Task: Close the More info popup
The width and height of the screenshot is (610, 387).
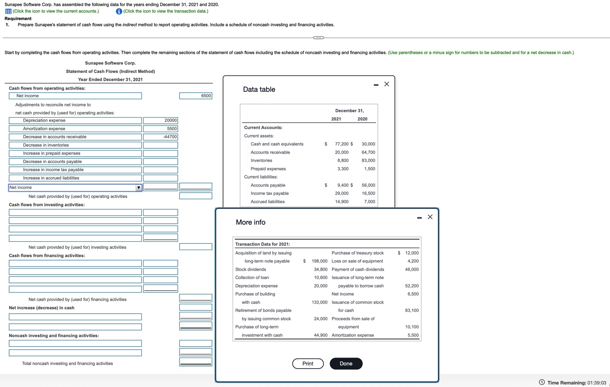Action: click(x=430, y=217)
